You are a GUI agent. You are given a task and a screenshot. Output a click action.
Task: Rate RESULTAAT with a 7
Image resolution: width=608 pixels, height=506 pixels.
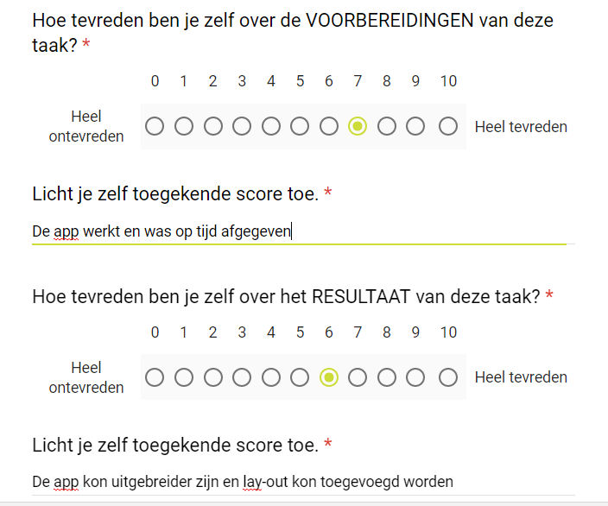click(358, 378)
